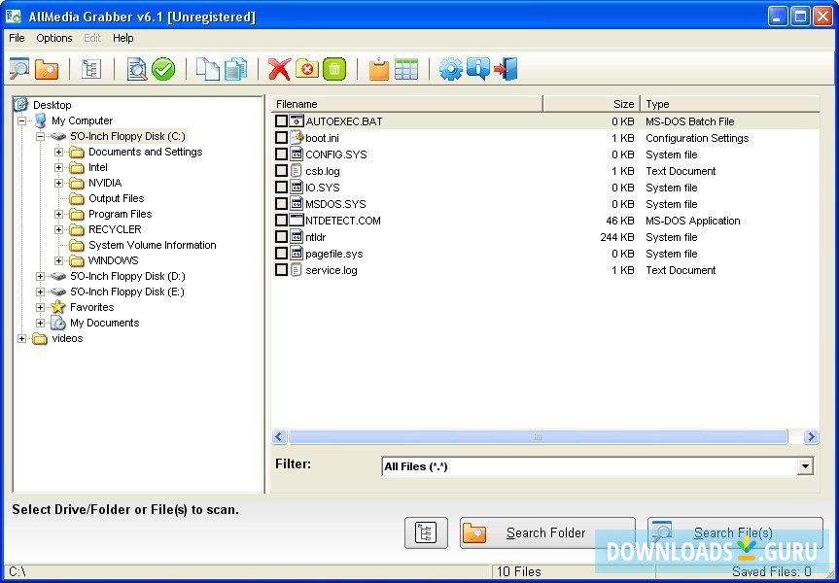Open the Help menu
Screen dimensions: 839x583
pyautogui.click(x=123, y=38)
